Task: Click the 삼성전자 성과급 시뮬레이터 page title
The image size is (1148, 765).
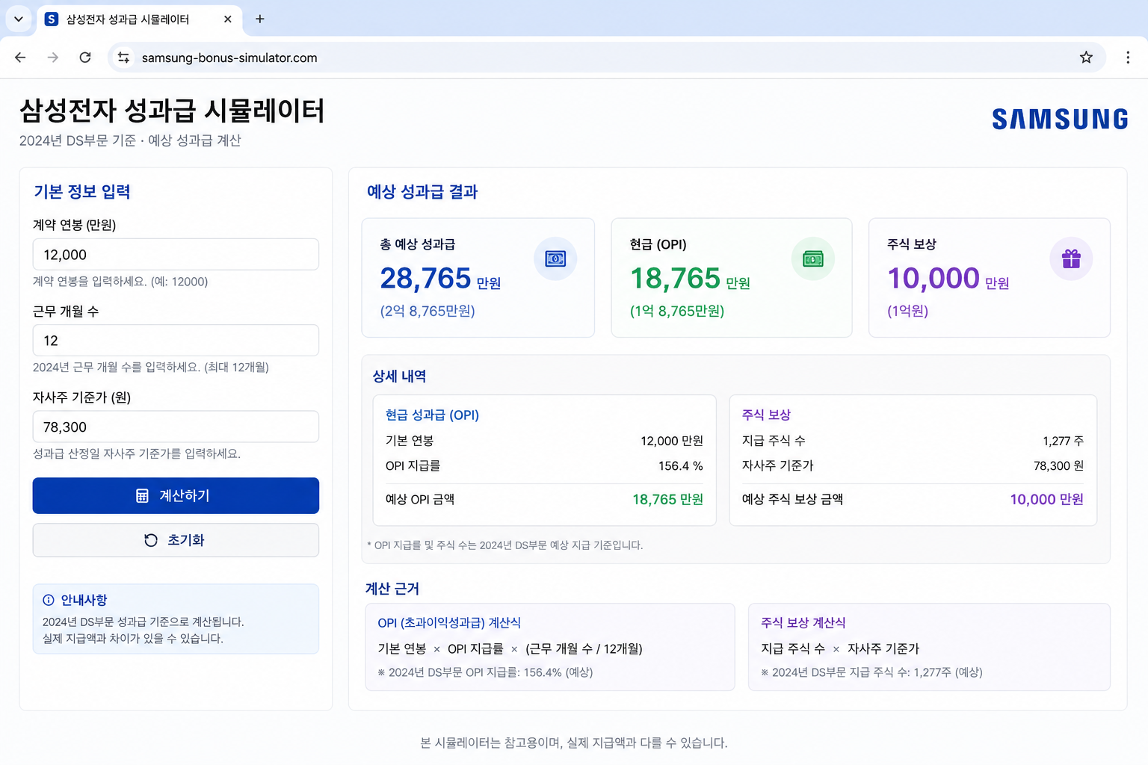Action: tap(172, 111)
